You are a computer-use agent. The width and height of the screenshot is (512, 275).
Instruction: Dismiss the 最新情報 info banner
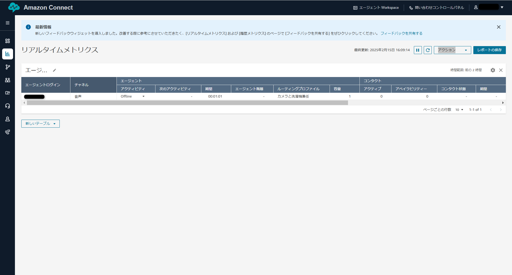click(x=498, y=27)
